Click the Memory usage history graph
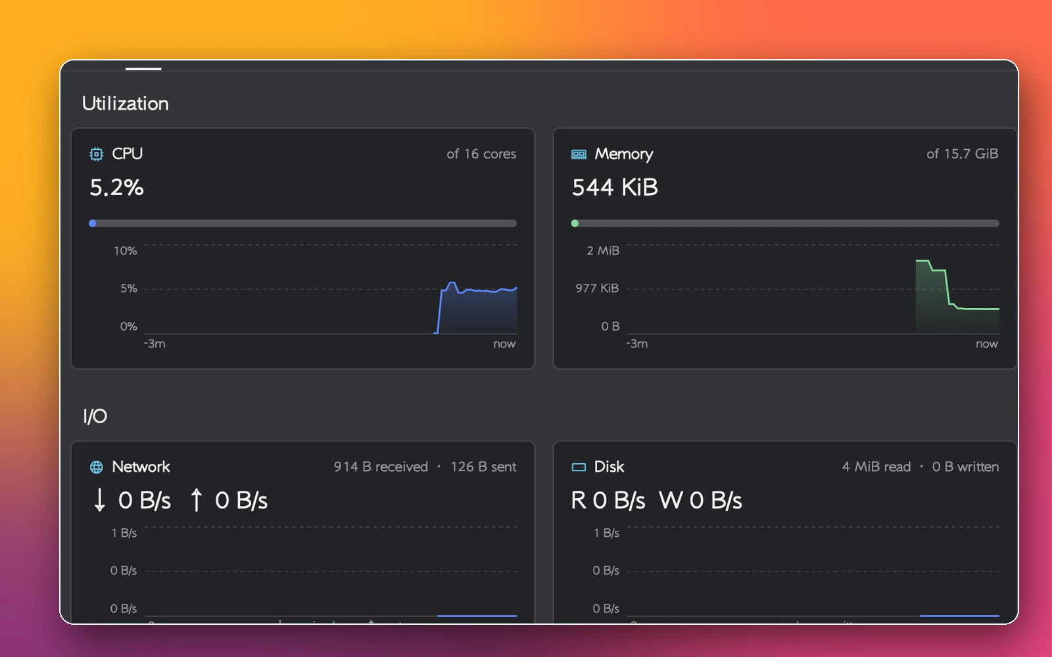The width and height of the screenshot is (1052, 657). coord(813,289)
